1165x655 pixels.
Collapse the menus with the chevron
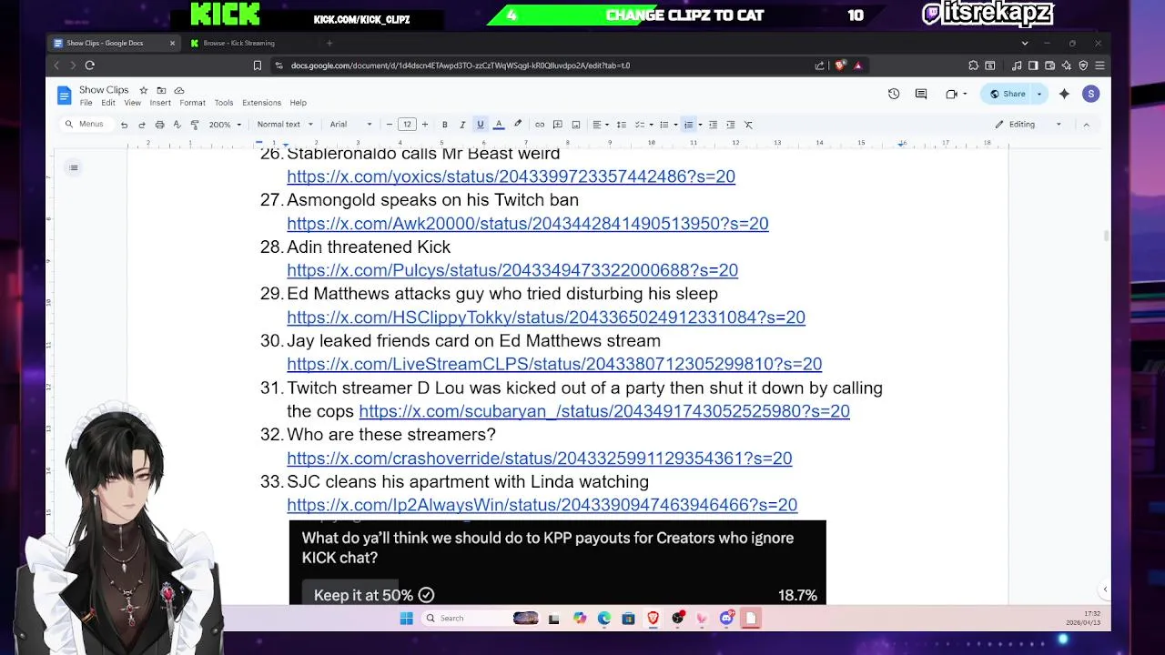(x=1086, y=125)
